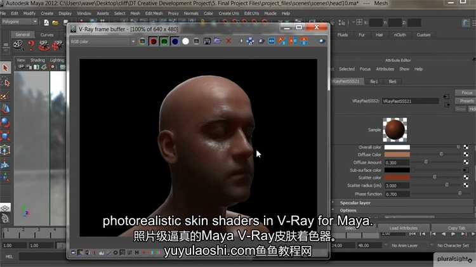
Task: Click the open scene folder icon in Maya
Action: [55, 23]
